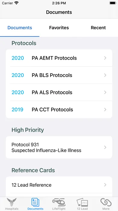118x211 pixels.
Task: Expand PA BLS Protocols chevron
Action: (105, 75)
